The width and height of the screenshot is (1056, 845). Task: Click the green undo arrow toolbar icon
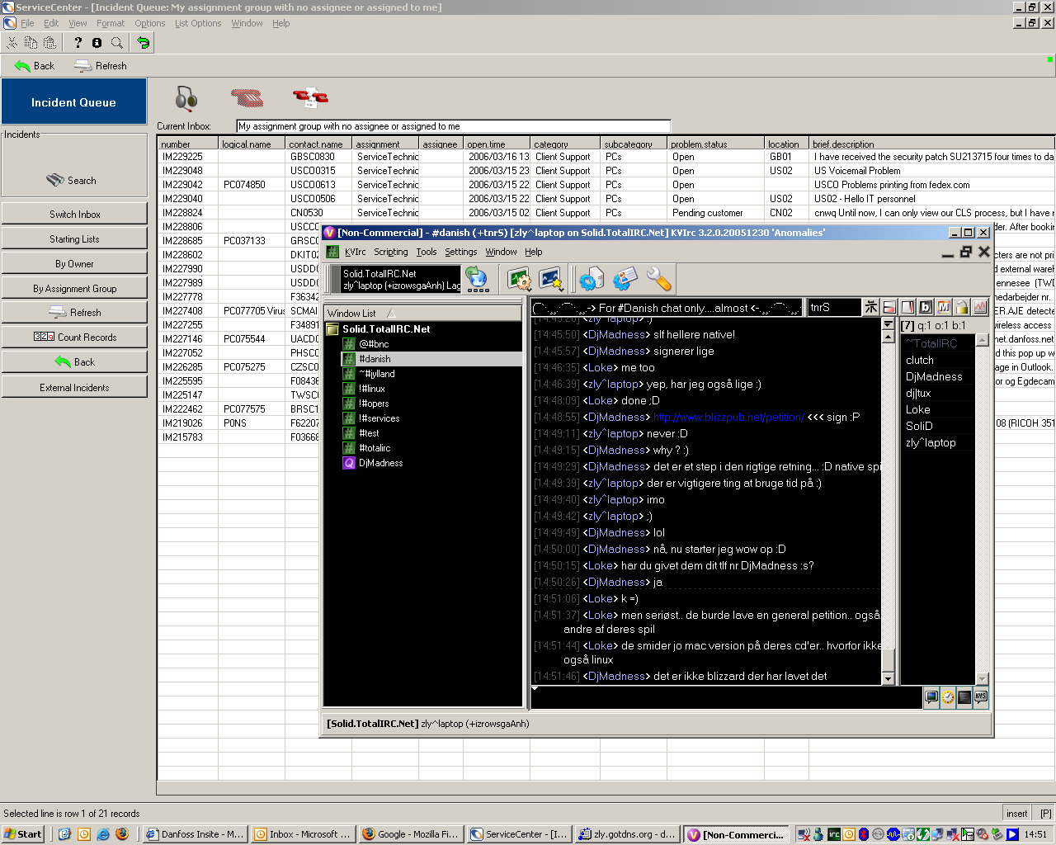click(x=144, y=43)
